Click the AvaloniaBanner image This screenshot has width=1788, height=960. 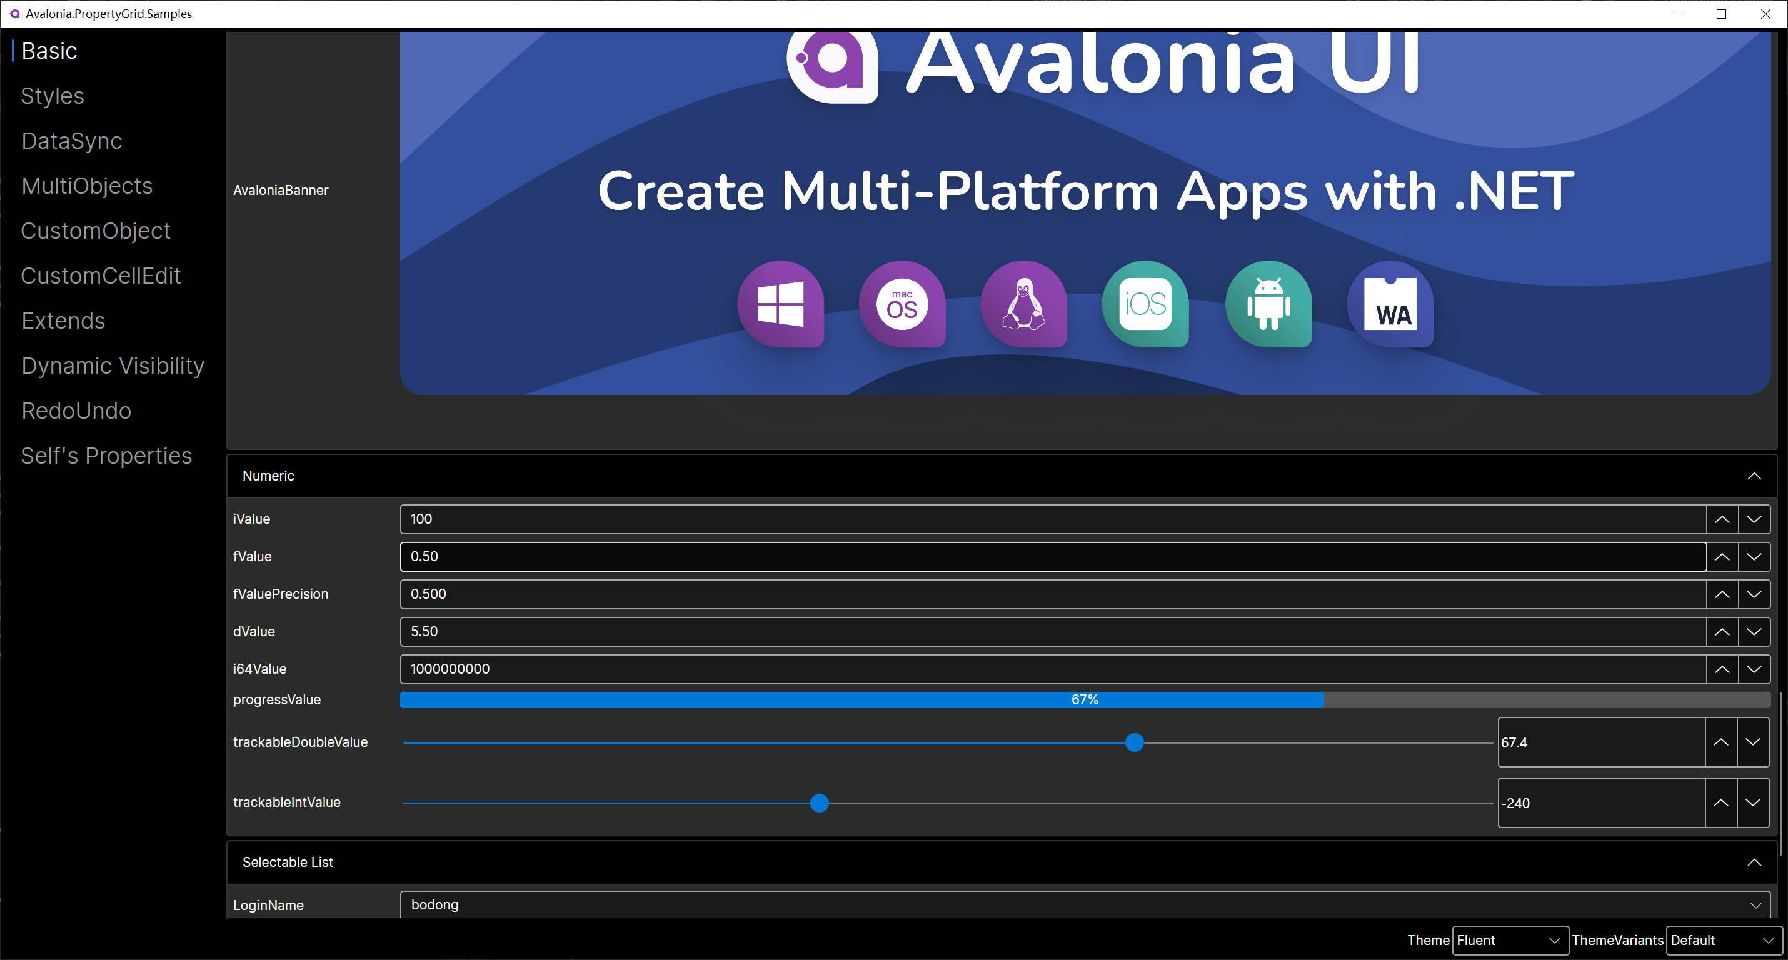[x=1085, y=212]
